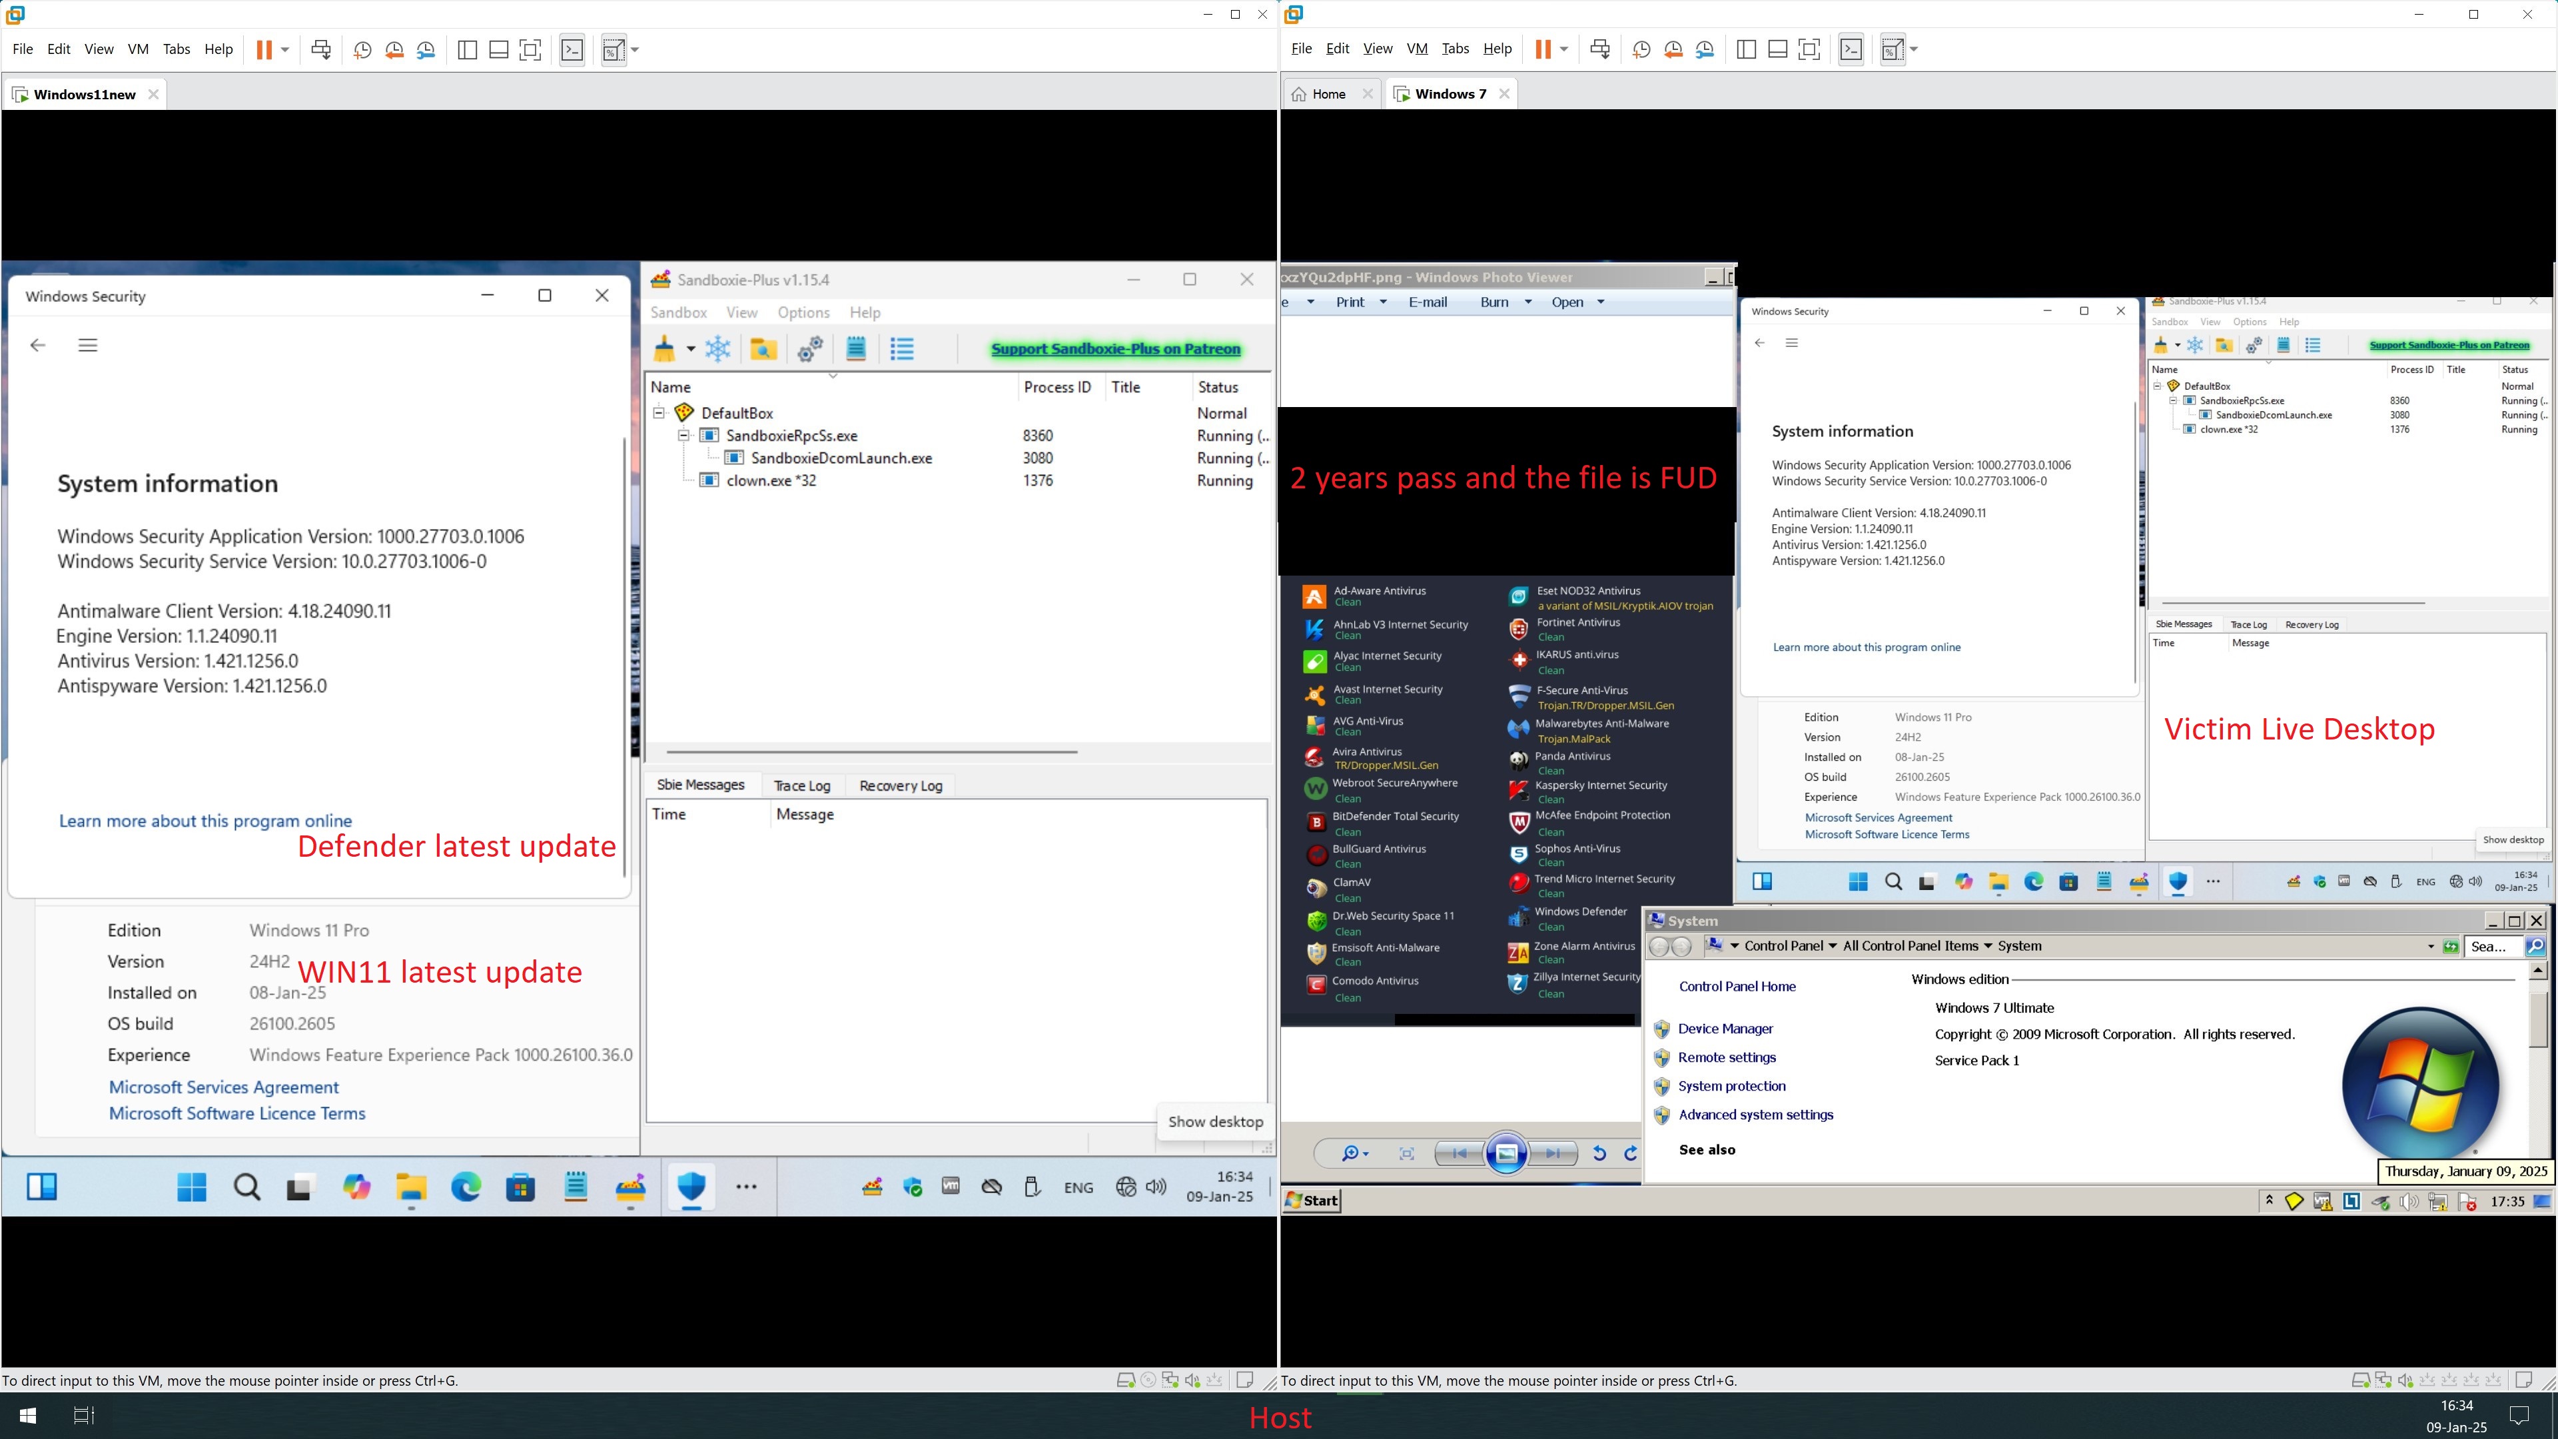Pause the Windows 7 VM in right VMware

tap(1543, 50)
